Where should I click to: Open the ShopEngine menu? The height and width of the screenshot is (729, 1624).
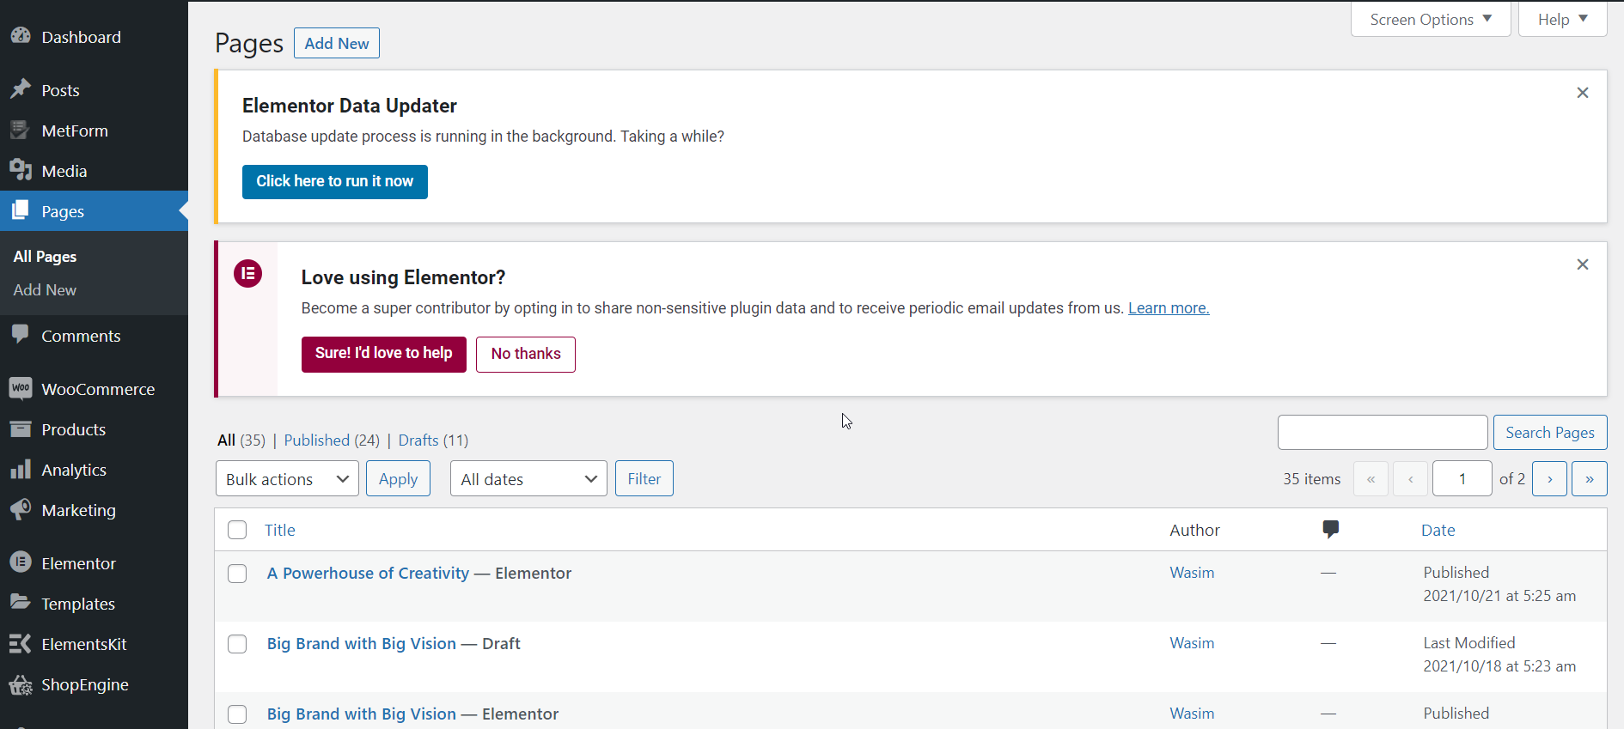pos(94,684)
